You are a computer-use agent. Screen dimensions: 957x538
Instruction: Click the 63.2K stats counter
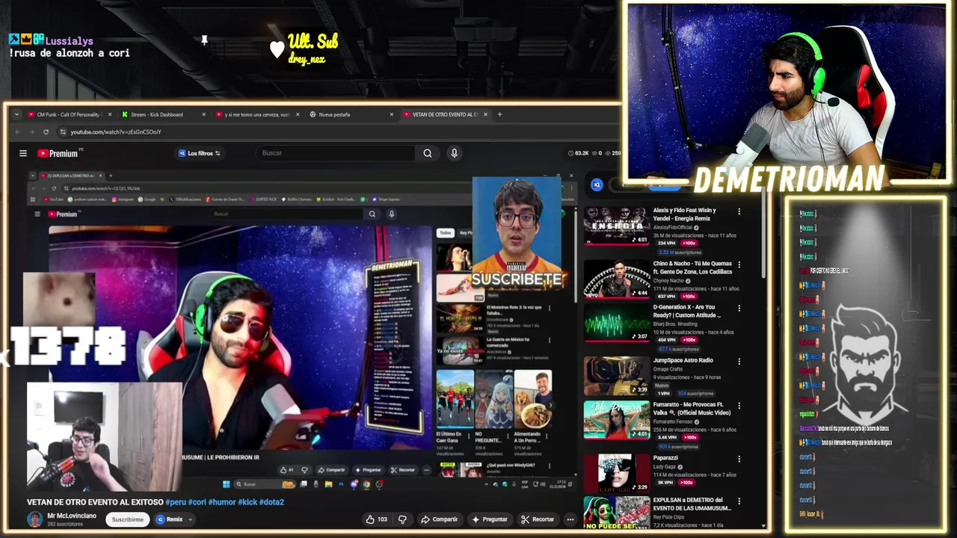point(580,153)
